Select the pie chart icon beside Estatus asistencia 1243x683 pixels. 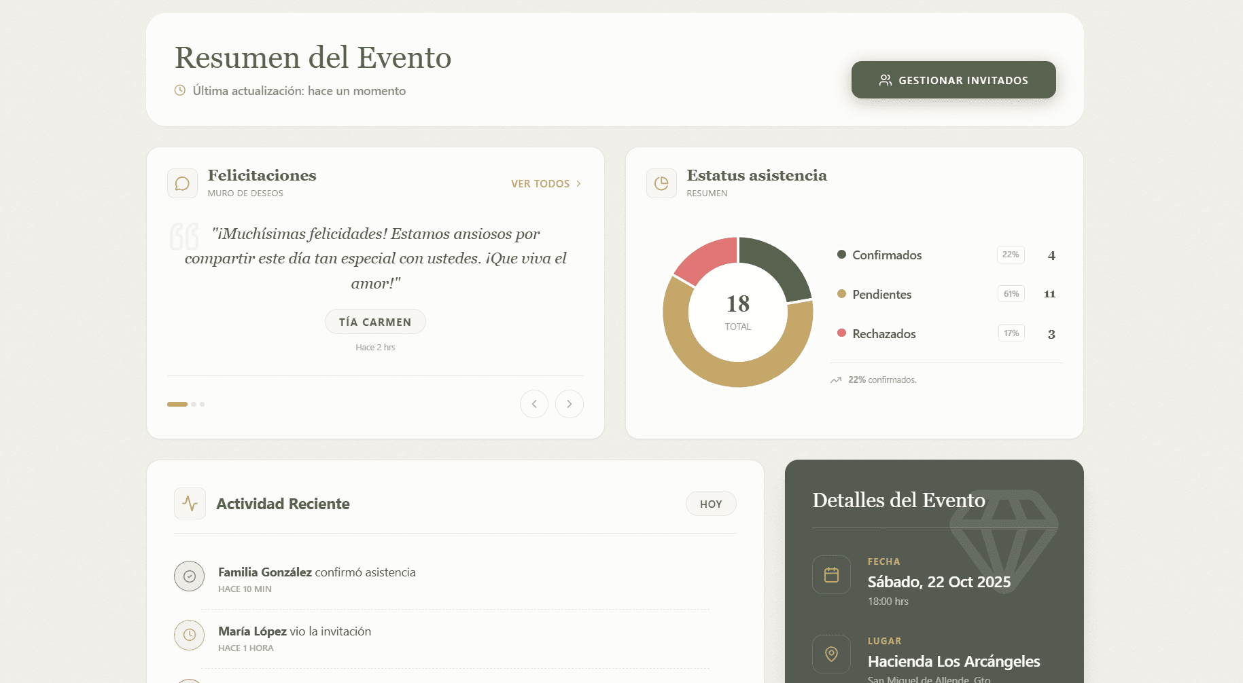pyautogui.click(x=661, y=183)
